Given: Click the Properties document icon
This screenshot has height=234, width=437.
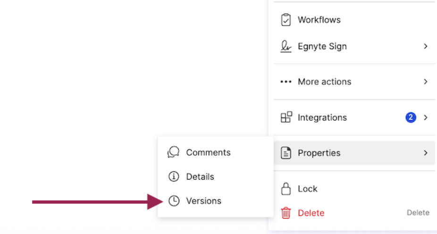Looking at the screenshot, I should [x=286, y=153].
